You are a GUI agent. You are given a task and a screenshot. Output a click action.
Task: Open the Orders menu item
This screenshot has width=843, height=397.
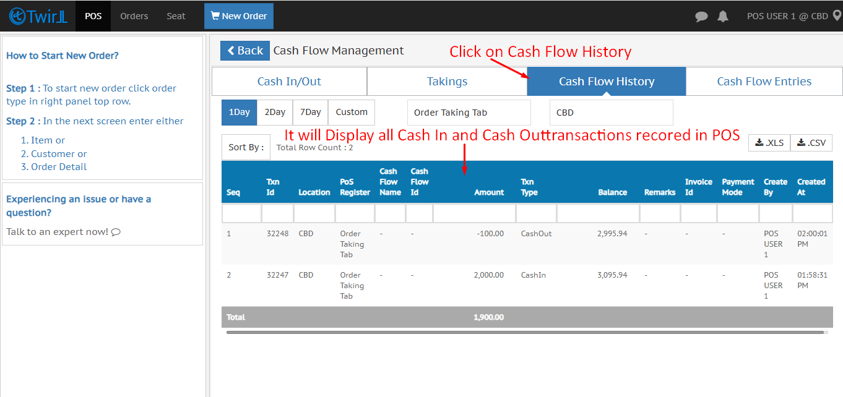point(134,16)
